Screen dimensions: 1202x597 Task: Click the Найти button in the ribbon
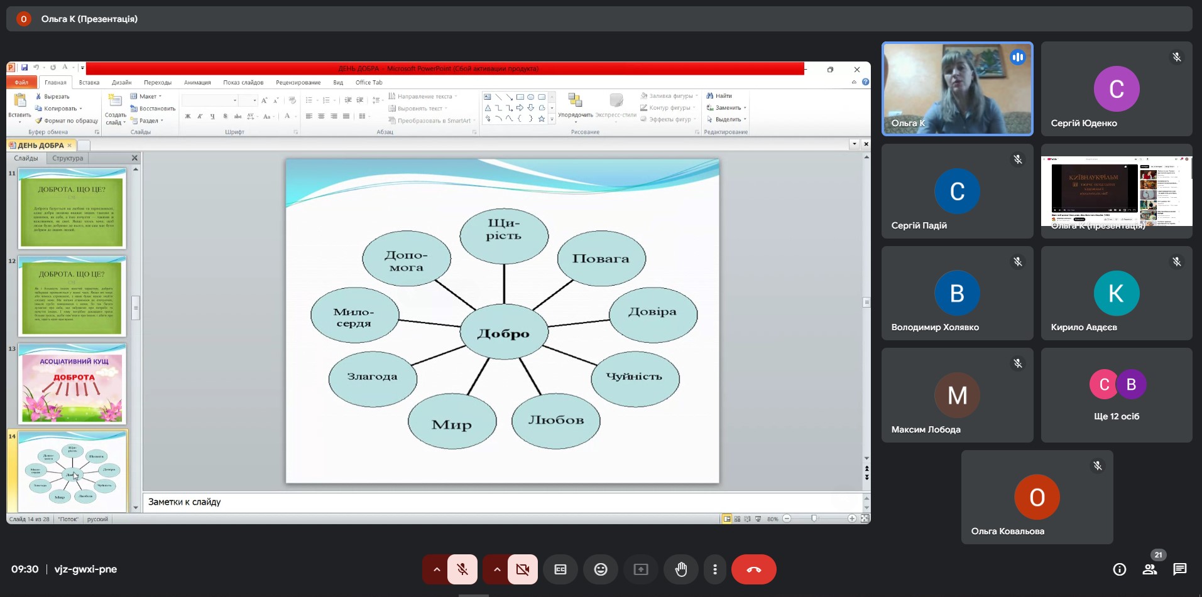pos(719,96)
